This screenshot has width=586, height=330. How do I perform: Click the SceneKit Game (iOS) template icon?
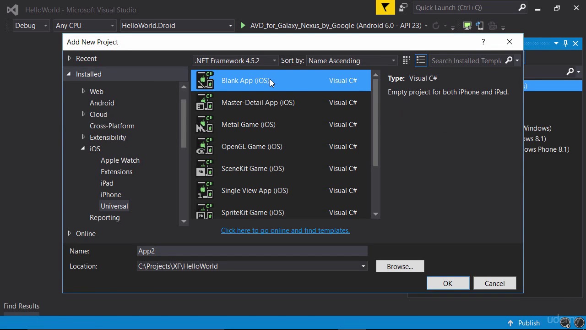click(205, 168)
